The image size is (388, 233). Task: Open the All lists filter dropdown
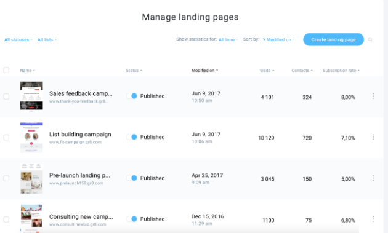[47, 39]
